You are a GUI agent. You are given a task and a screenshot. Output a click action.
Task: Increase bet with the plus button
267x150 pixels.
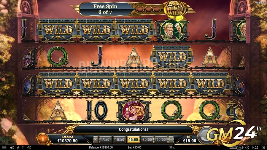171,140
